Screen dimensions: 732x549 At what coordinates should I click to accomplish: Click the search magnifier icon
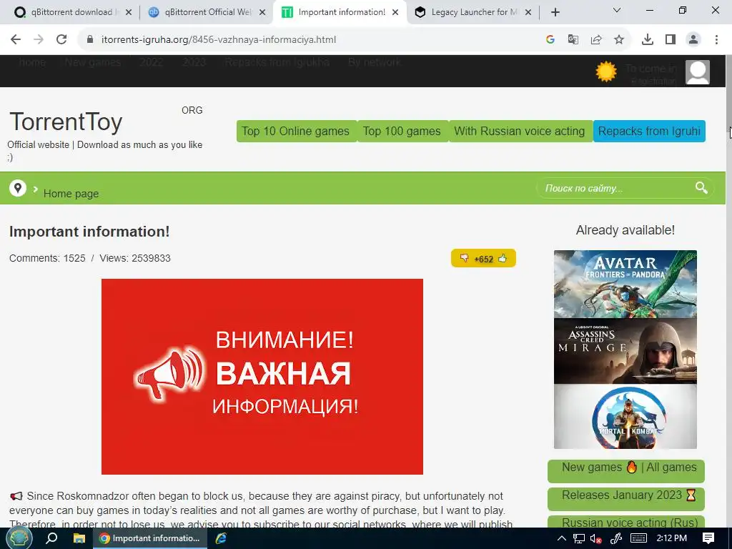pos(701,188)
